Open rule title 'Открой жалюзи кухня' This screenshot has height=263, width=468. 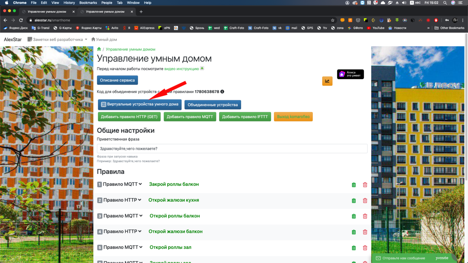pos(174,200)
